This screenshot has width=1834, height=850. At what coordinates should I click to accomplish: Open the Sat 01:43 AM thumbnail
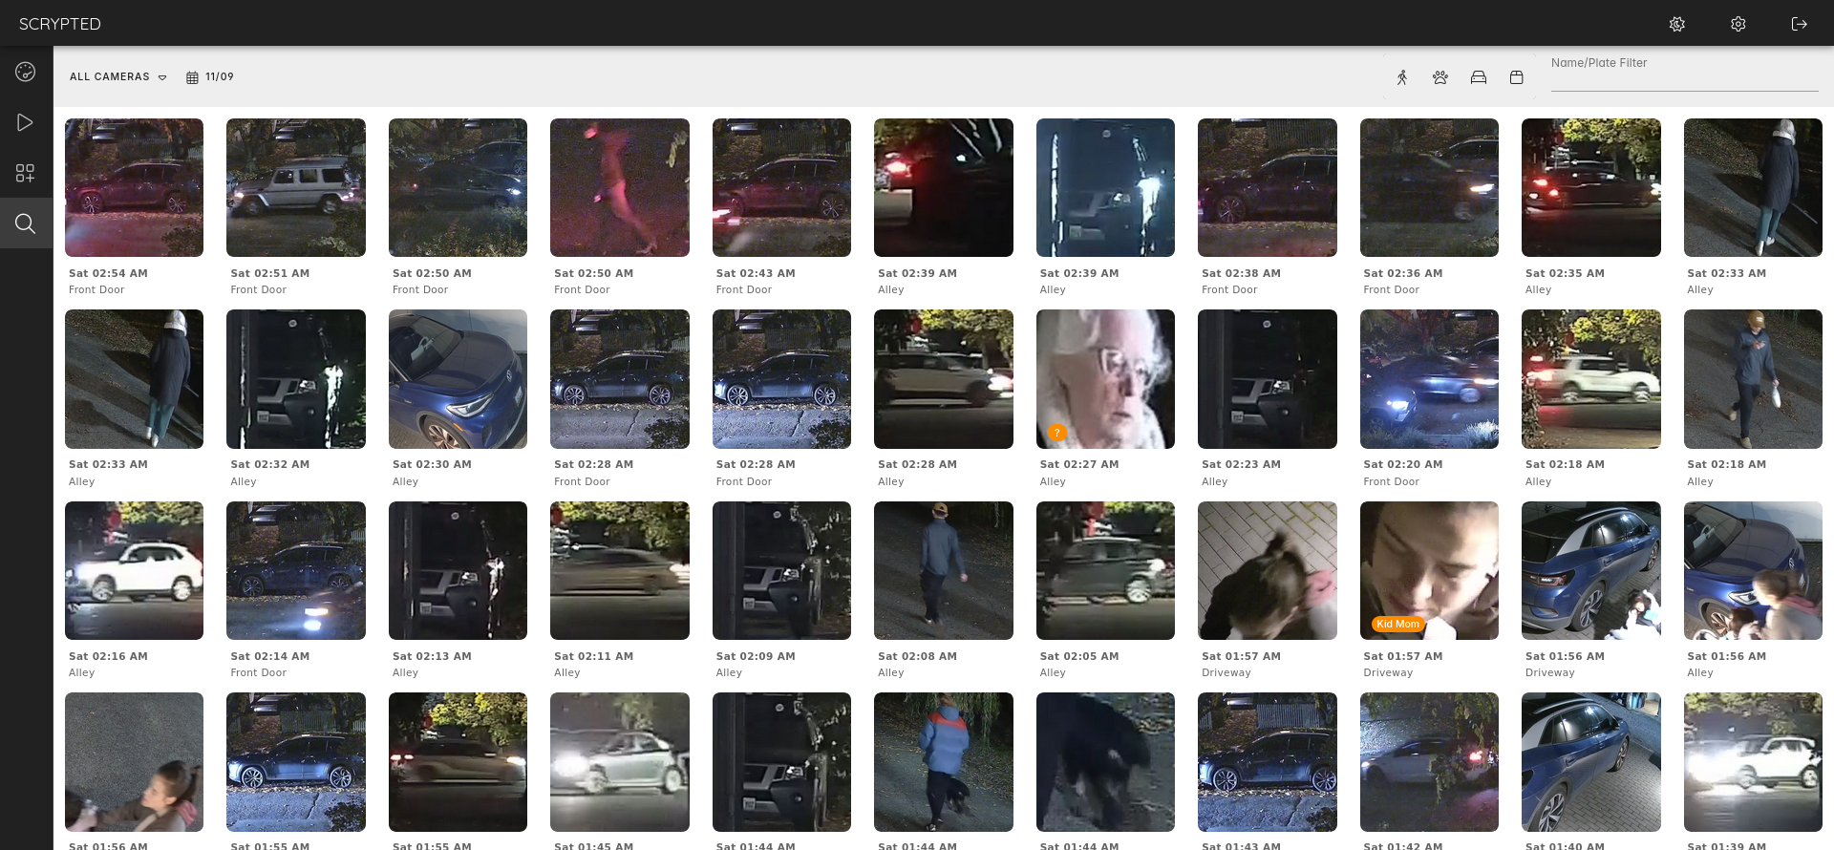click(x=1268, y=762)
